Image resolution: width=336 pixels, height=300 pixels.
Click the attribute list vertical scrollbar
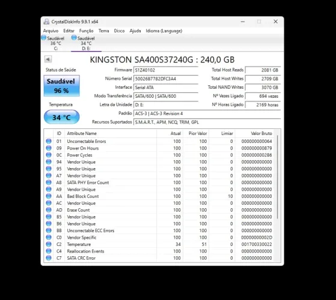[278, 177]
